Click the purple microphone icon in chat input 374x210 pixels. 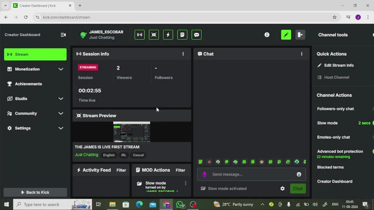click(x=205, y=174)
